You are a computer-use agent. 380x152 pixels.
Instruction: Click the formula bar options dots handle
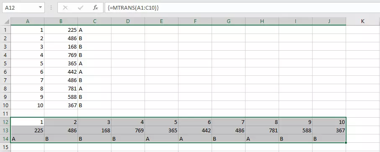[x=51, y=8]
